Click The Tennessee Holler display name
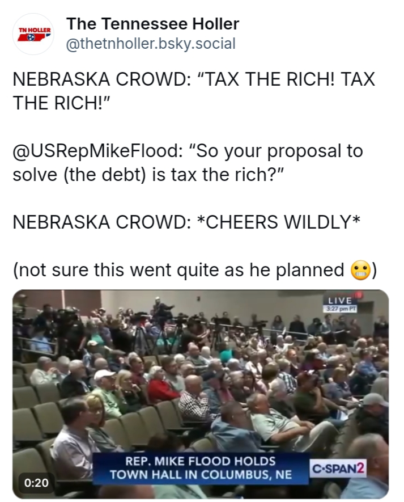The image size is (404, 502). click(152, 24)
